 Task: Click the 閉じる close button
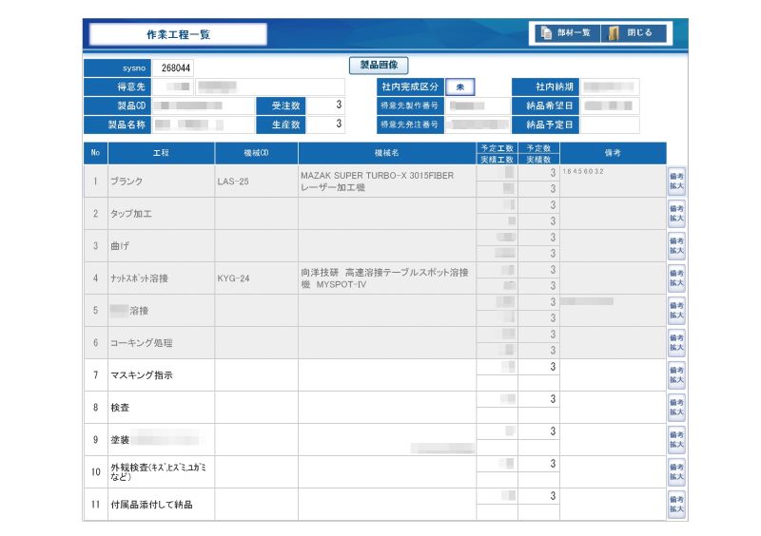click(633, 33)
